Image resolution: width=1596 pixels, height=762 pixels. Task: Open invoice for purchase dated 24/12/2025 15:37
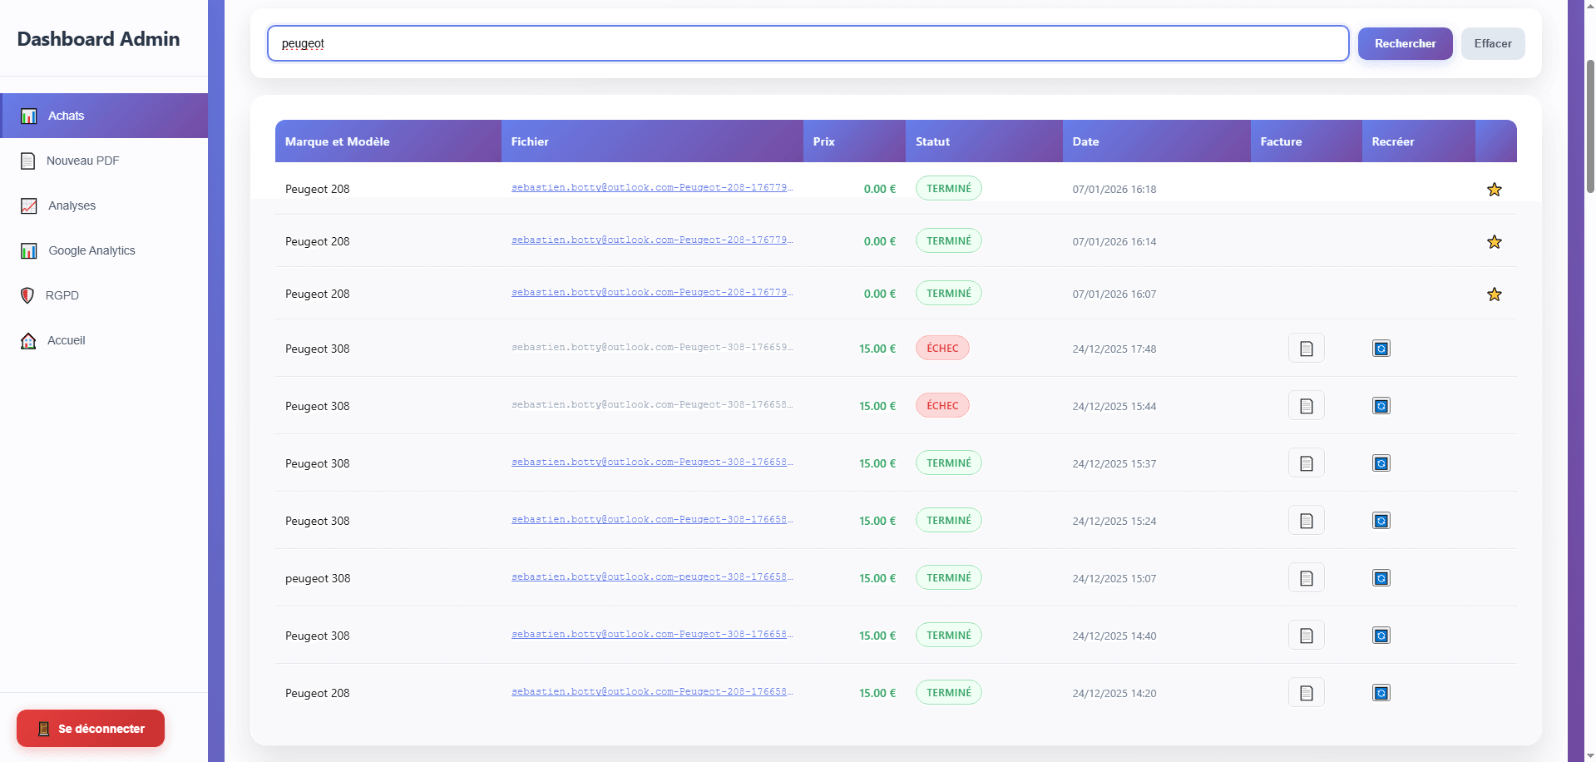(1306, 463)
